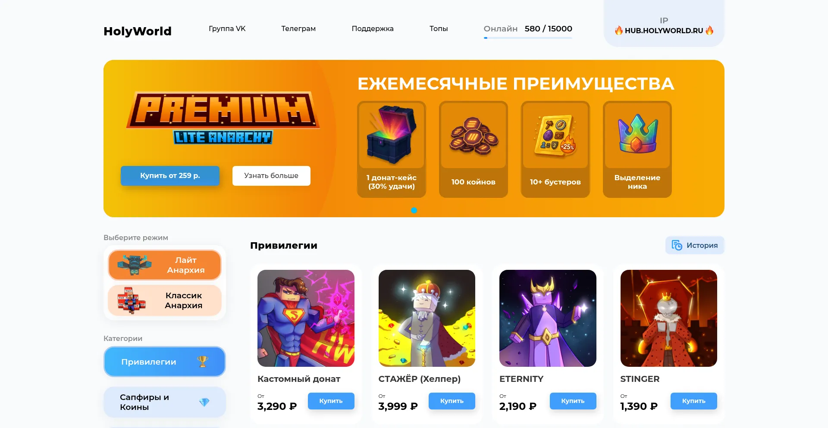The image size is (828, 428).
Task: Click the banner carousel dot indicator
Action: (414, 210)
